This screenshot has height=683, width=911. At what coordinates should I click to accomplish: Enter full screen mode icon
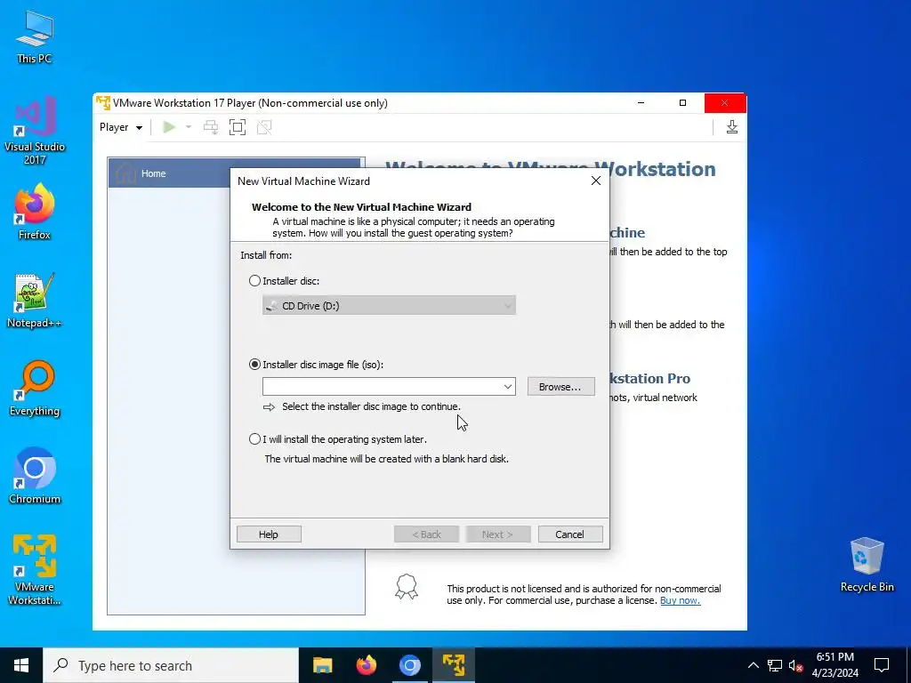point(237,127)
